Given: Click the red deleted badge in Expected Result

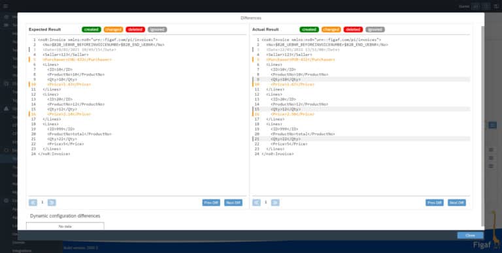Looking at the screenshot, I should pos(135,29).
